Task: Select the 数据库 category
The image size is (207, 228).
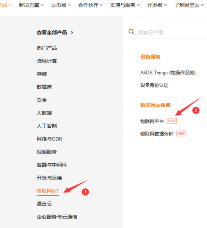Action: tap(44, 87)
